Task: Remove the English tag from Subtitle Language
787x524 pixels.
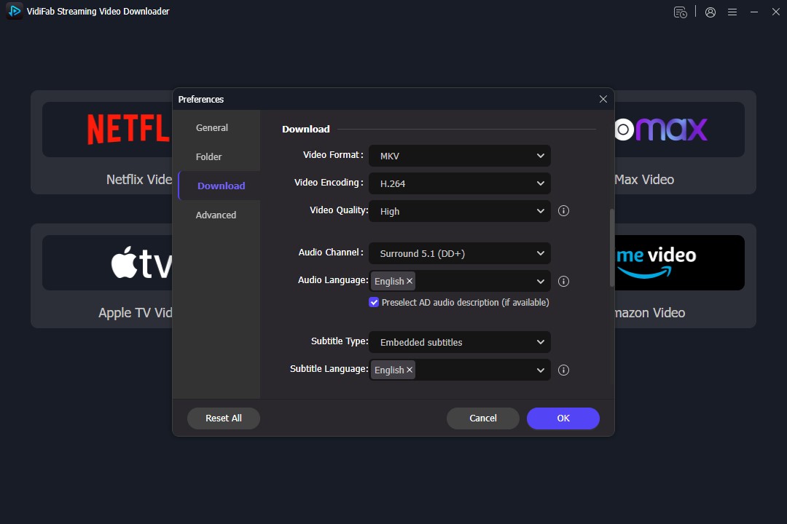Action: [x=409, y=370]
